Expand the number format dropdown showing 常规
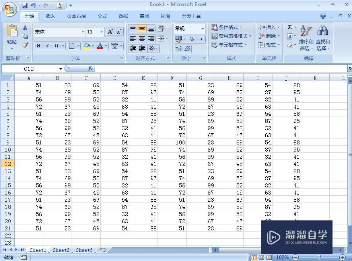The height and width of the screenshot is (261, 352). pyautogui.click(x=202, y=29)
